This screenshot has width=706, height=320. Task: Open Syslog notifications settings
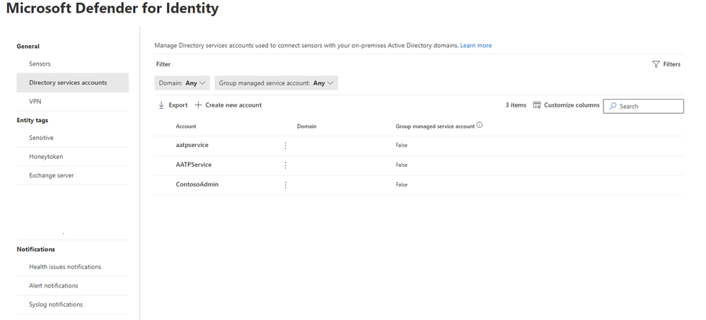click(x=56, y=304)
